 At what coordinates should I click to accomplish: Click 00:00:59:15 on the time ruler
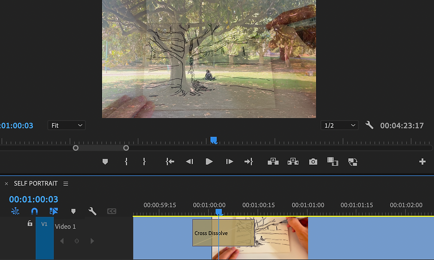[x=160, y=205]
